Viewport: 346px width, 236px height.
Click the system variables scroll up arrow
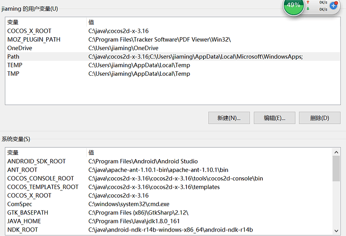336,152
